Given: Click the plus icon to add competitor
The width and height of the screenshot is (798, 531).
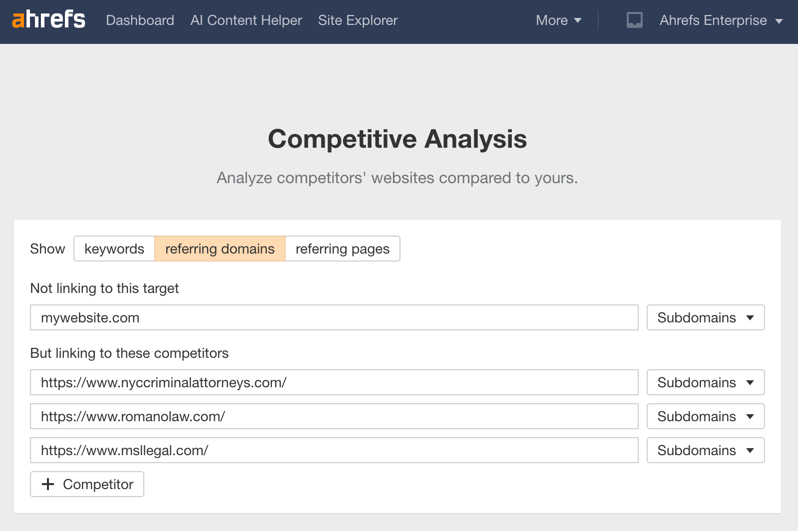Looking at the screenshot, I should click(x=48, y=484).
